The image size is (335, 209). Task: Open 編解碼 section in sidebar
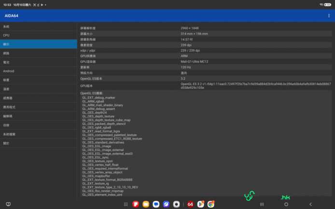tap(39, 116)
